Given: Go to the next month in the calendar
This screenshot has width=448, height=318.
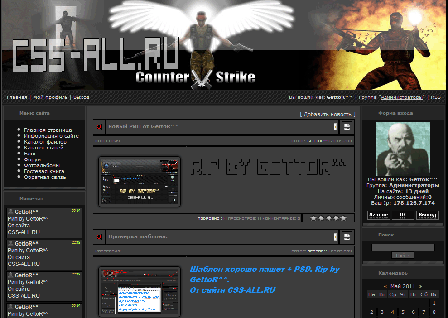Looking at the screenshot, I should coord(420,286).
